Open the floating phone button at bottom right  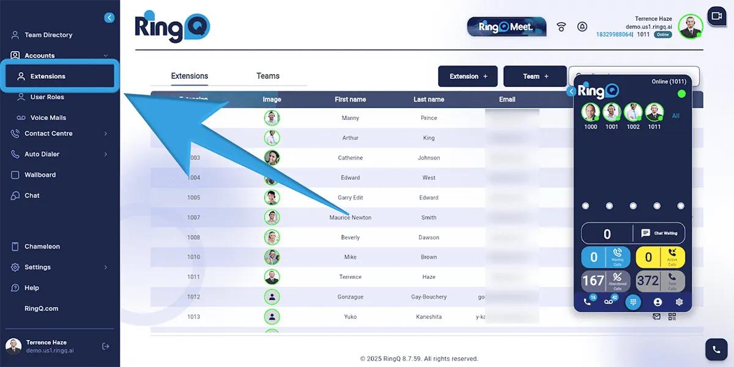pyautogui.click(x=716, y=350)
